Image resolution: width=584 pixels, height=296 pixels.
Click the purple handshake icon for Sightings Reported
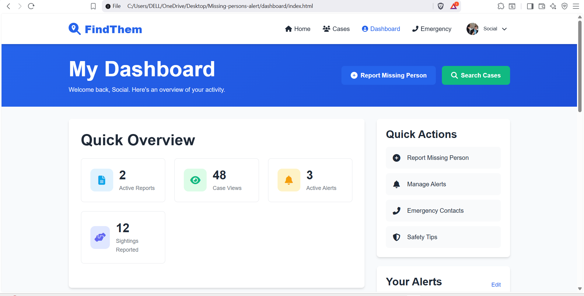pyautogui.click(x=100, y=237)
